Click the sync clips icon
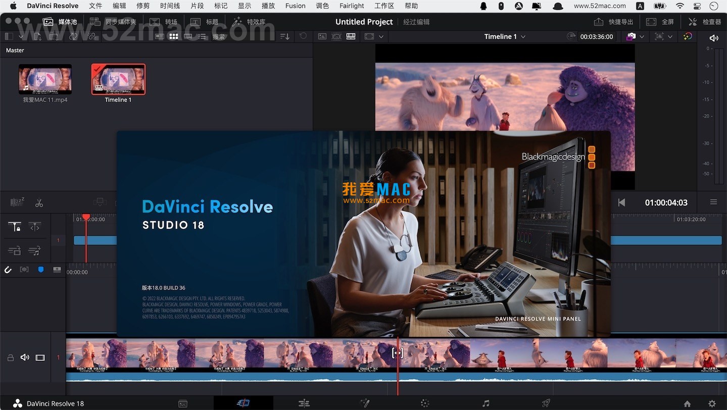This screenshot has height=410, width=727. click(73, 36)
